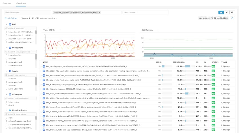This screenshot has height=133, width=239.
Task: Click the up status badge for datadog-agent
Action: 213,66
